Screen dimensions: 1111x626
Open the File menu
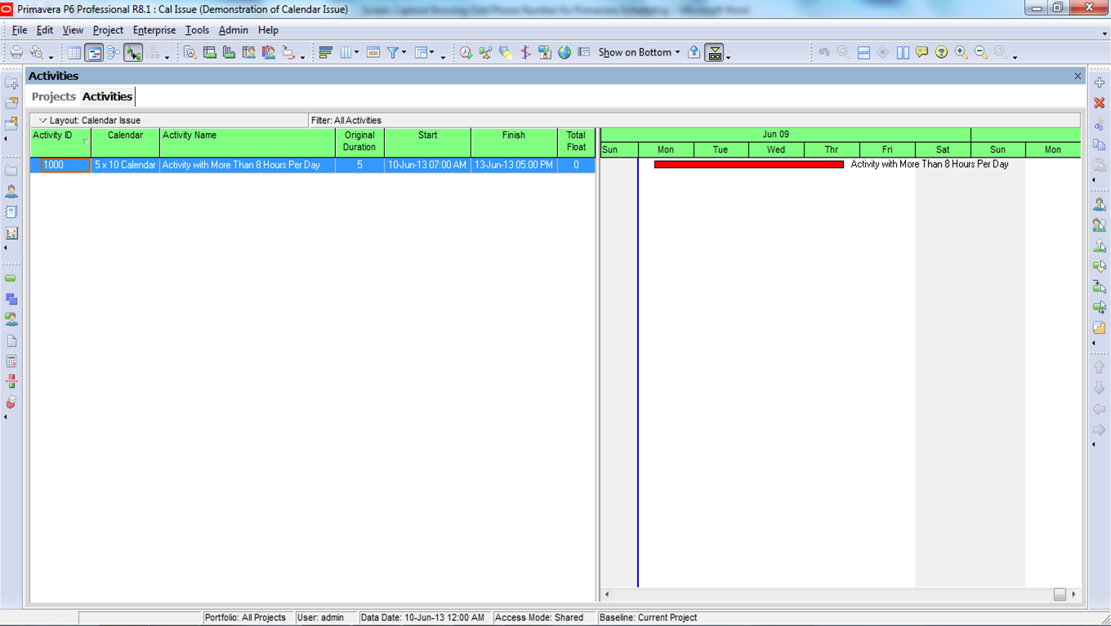[x=20, y=30]
